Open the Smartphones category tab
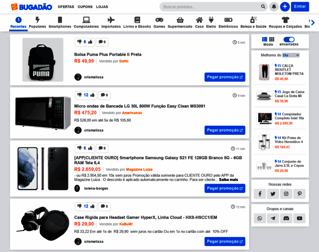 click(x=60, y=23)
